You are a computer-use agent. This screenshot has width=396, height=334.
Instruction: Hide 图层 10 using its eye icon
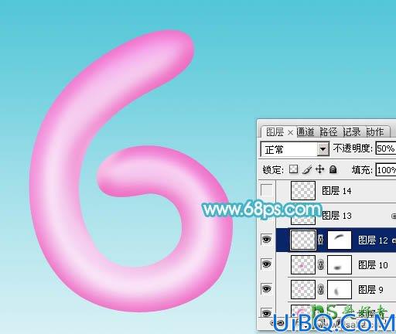(267, 264)
